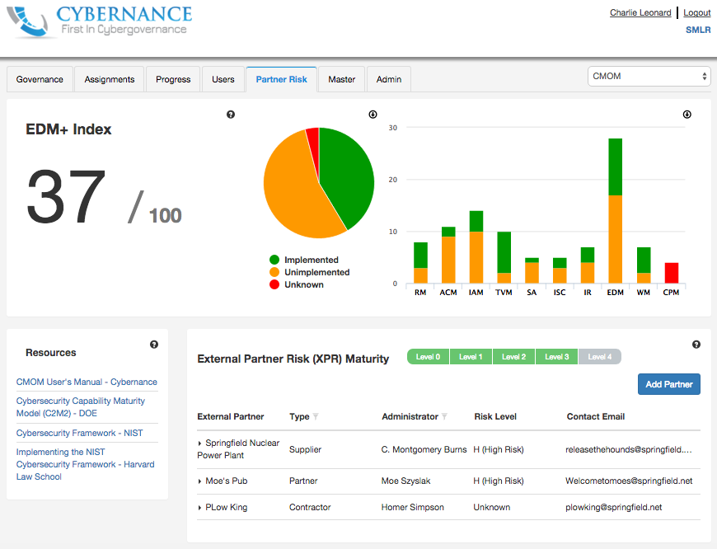Image resolution: width=717 pixels, height=549 pixels.
Task: Download the pie chart via its download icon
Action: [373, 115]
